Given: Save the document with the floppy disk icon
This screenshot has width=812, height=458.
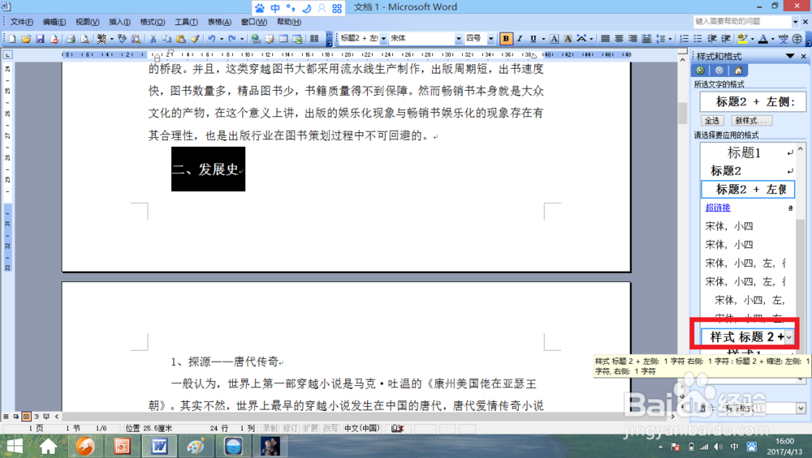Looking at the screenshot, I should [x=40, y=39].
